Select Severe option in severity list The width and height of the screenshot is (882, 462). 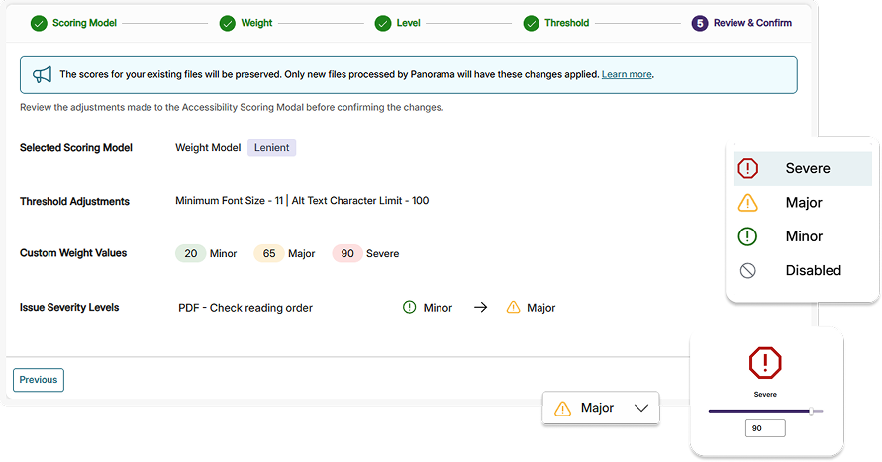coord(803,168)
